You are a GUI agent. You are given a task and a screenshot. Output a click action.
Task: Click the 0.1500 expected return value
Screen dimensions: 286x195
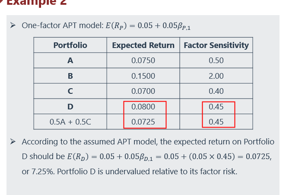pos(143,76)
